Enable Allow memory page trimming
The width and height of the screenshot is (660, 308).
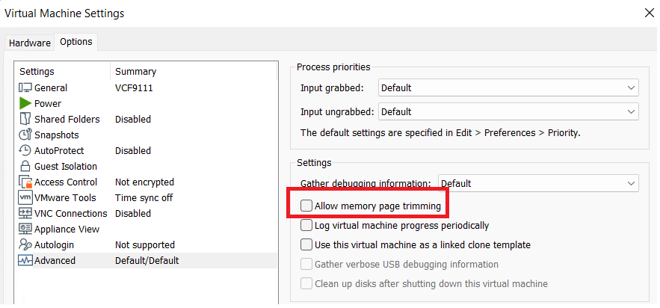(306, 206)
